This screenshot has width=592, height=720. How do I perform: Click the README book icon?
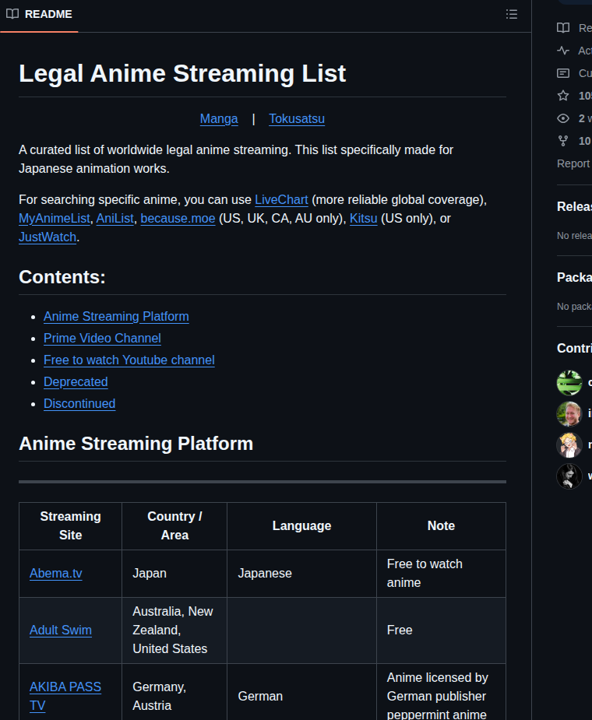pos(12,14)
